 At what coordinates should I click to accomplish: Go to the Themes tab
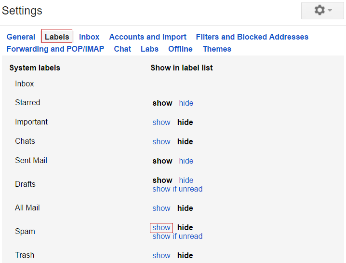(x=217, y=49)
